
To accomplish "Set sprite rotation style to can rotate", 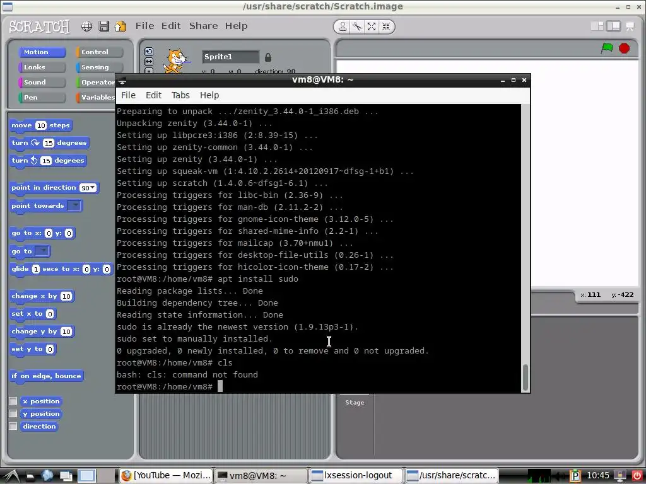I will coord(149,52).
